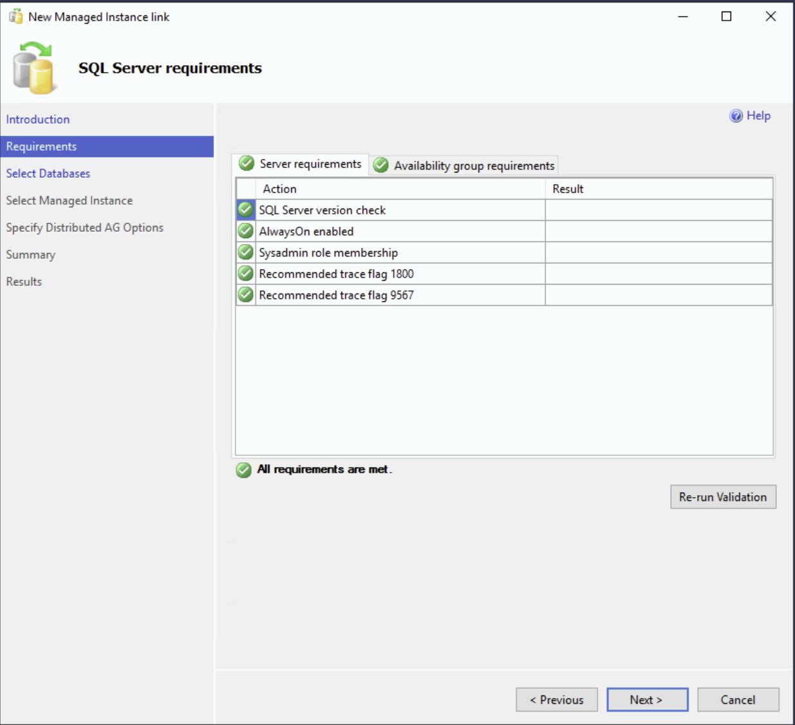The image size is (795, 725).
Task: Minimize the New Managed Instance link window
Action: coord(683,17)
